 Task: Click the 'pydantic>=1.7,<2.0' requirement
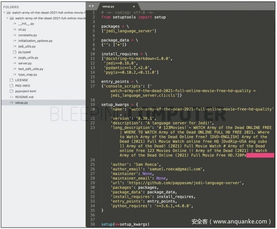point(127,68)
